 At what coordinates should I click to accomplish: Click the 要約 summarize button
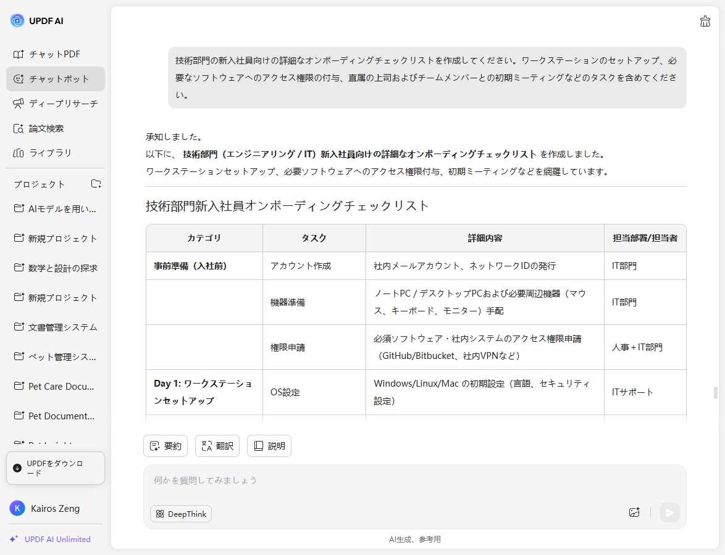[166, 446]
